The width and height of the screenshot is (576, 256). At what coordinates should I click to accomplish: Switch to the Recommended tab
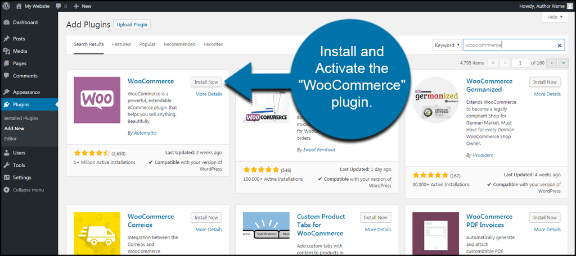179,44
